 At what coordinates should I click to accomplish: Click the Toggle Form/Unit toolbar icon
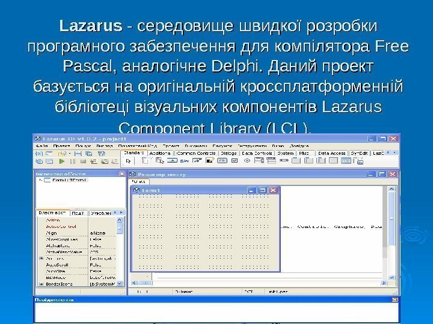[x=102, y=154]
